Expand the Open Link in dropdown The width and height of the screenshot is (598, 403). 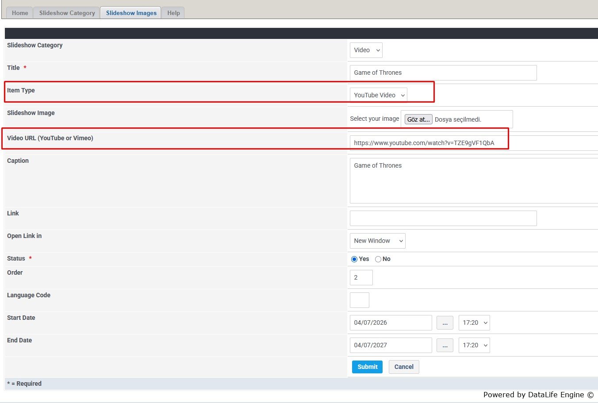(x=377, y=241)
